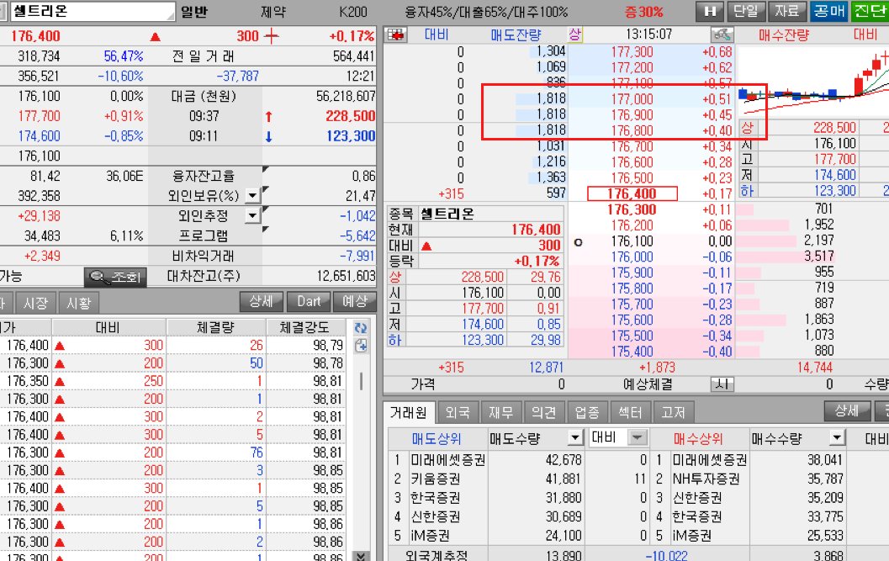The height and width of the screenshot is (561, 889).
Task: Click scroll-down arrow of trade list
Action: coord(361,556)
